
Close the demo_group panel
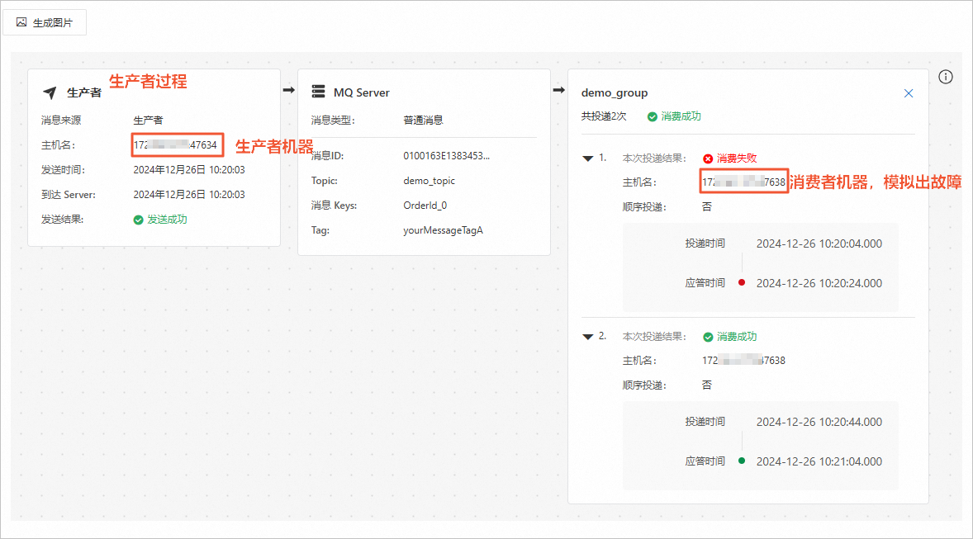[909, 93]
